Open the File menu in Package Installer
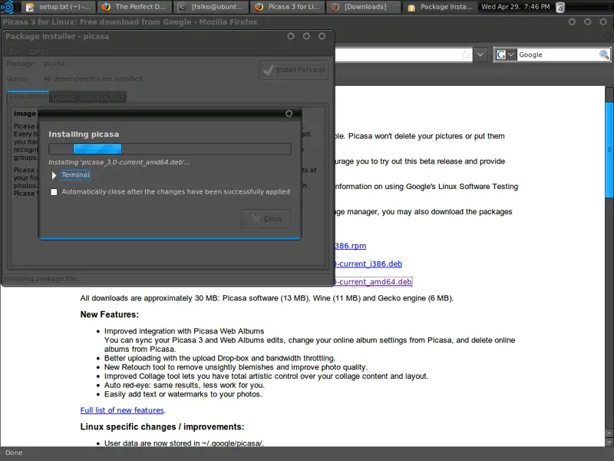This screenshot has width=614, height=461. [x=14, y=51]
